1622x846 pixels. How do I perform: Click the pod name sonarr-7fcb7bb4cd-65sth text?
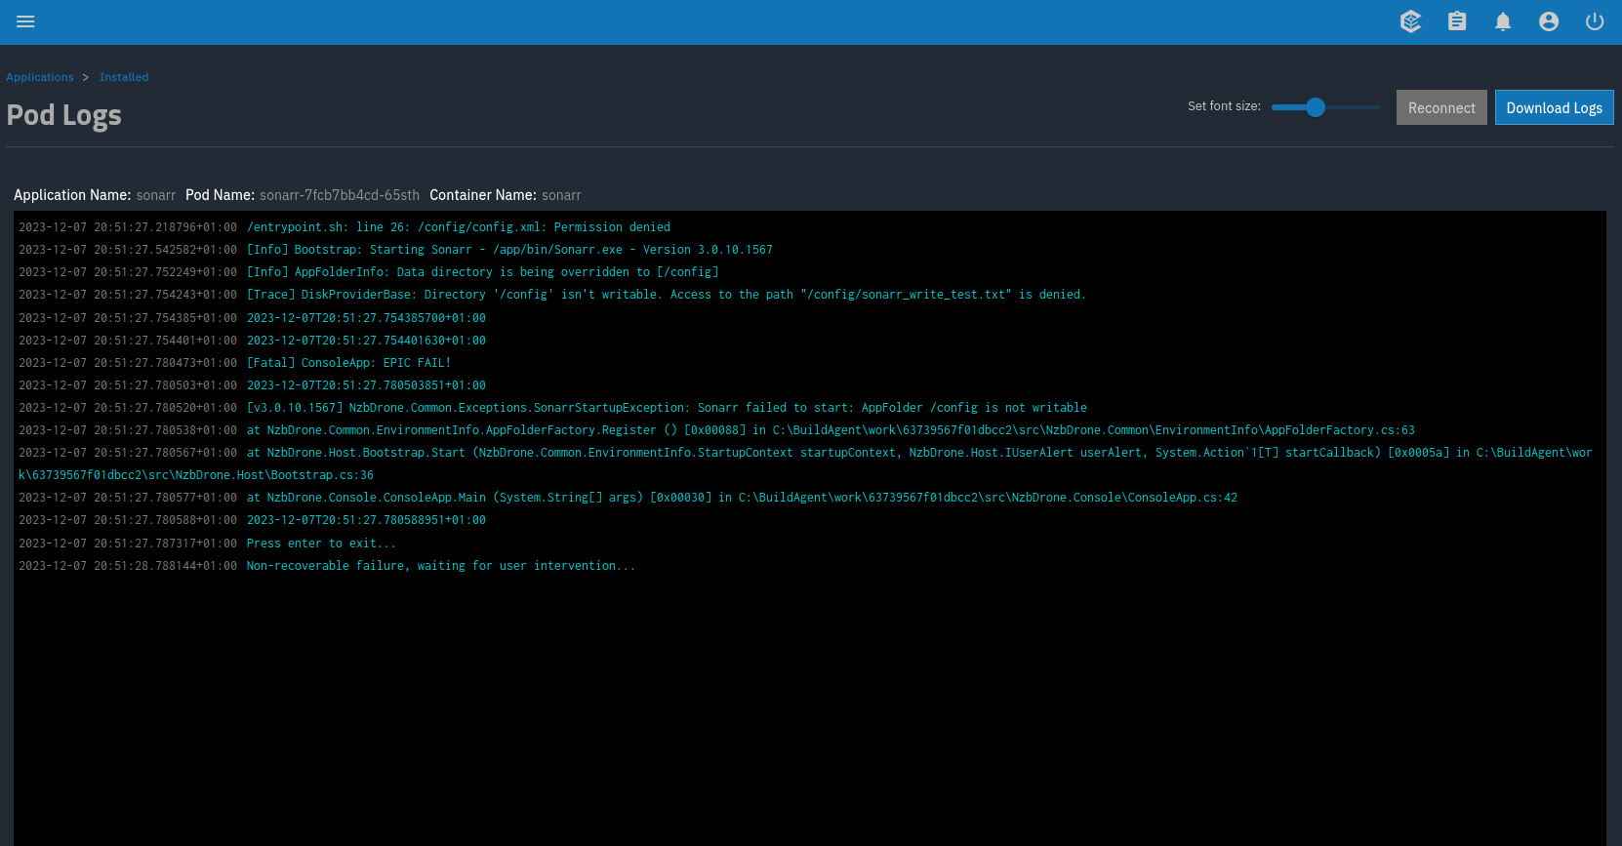[339, 195]
